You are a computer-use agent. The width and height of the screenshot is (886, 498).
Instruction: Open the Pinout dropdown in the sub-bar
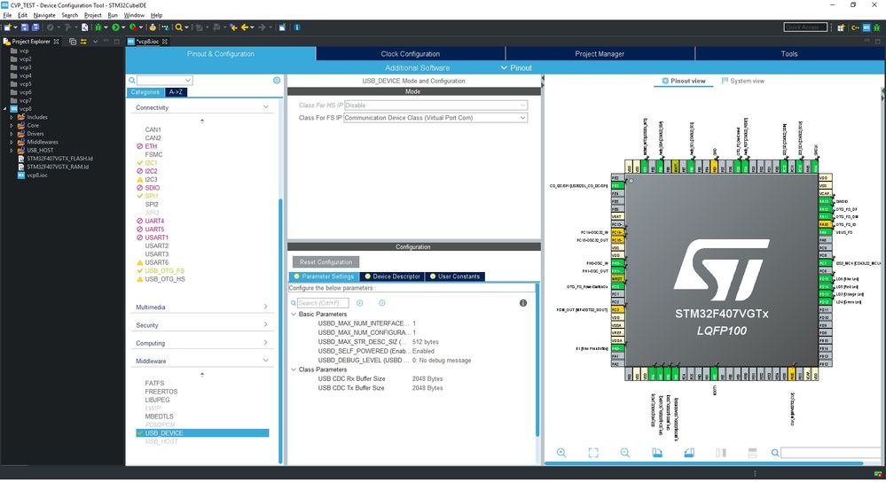pos(516,67)
